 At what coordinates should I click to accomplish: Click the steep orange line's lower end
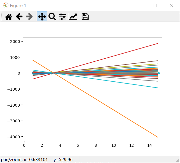pos(157,137)
